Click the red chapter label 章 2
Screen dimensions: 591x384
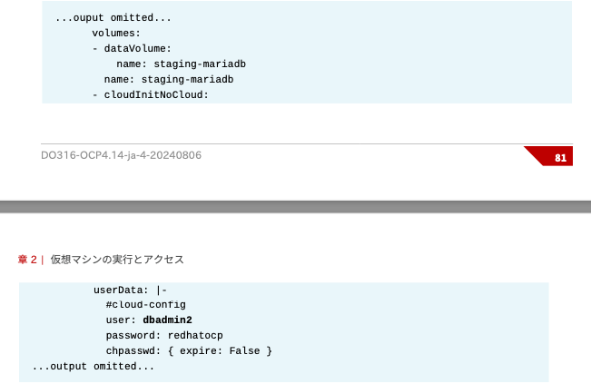pyautogui.click(x=28, y=260)
